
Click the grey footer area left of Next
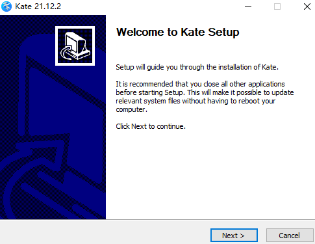point(104,232)
